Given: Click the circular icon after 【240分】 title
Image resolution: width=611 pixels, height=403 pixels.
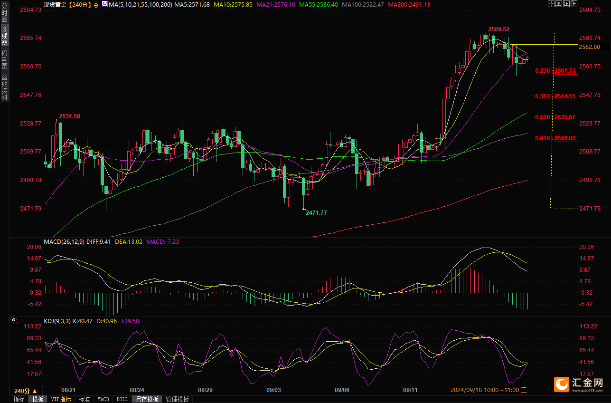Looking at the screenshot, I should [x=96, y=4].
